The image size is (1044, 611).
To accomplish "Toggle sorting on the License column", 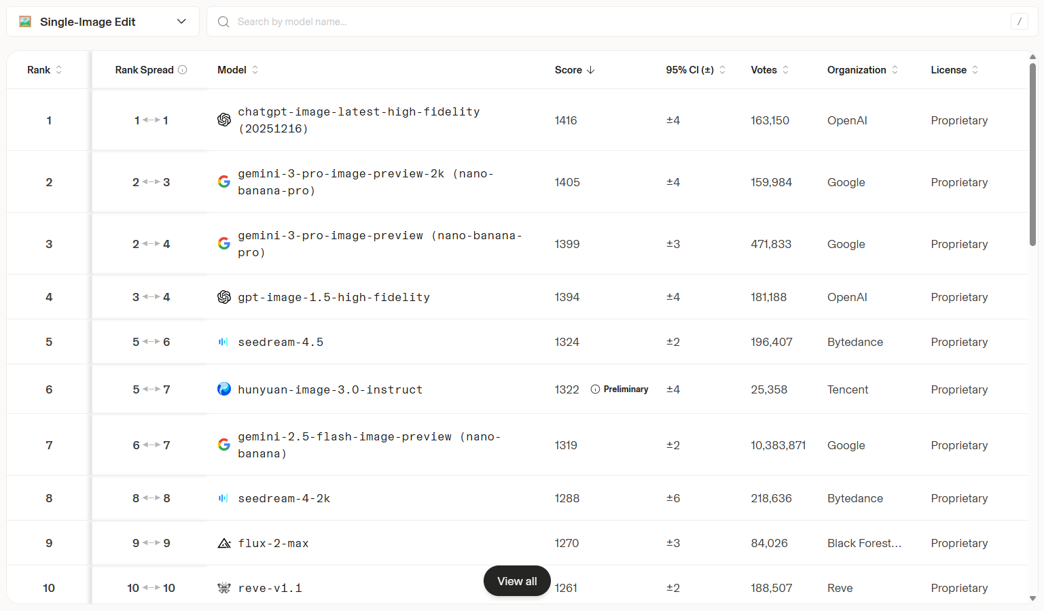I will tap(954, 70).
